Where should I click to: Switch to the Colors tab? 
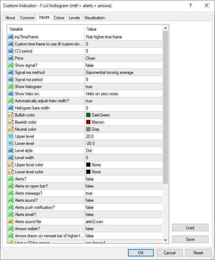coord(59,18)
